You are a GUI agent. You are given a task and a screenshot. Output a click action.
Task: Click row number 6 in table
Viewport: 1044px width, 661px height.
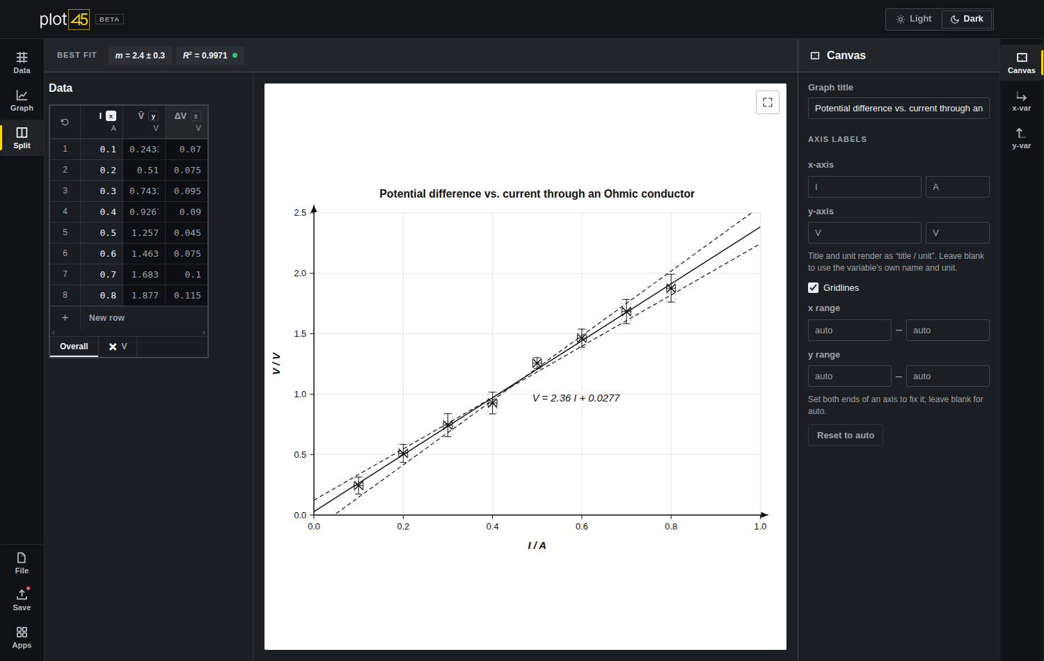pos(65,254)
